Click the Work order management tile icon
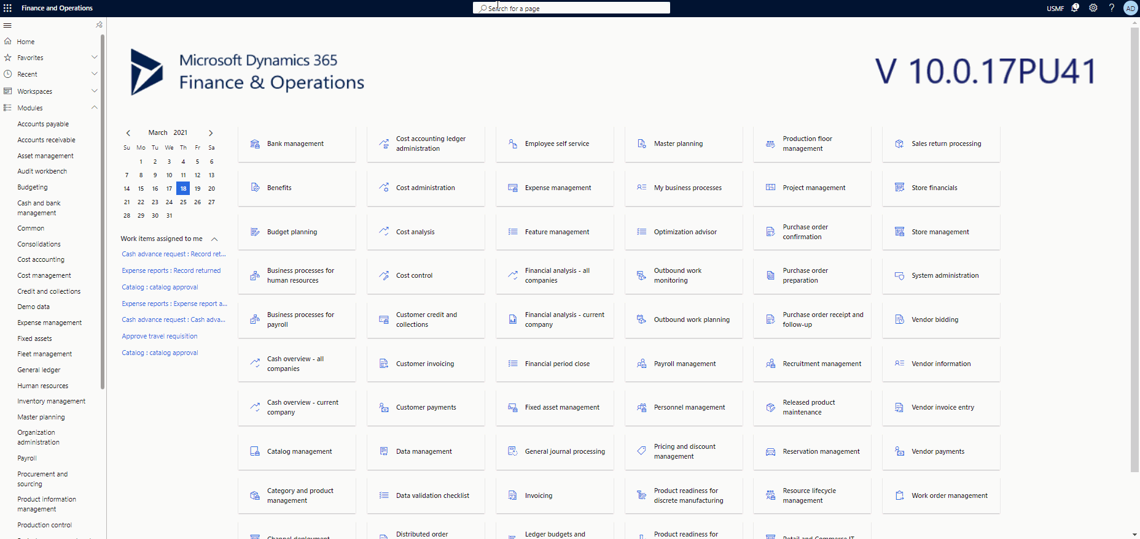Viewport: 1140px width, 539px height. (900, 495)
